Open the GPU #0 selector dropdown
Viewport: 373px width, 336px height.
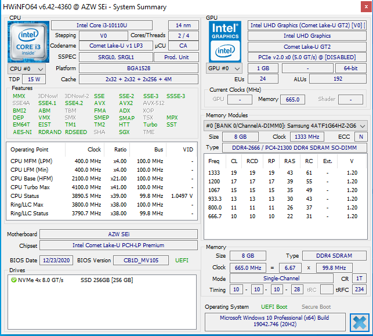click(224, 68)
